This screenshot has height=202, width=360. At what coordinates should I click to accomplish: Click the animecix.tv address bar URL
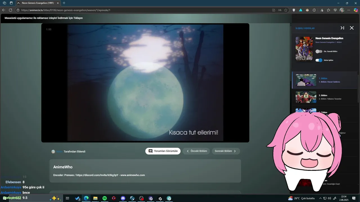pos(66,10)
